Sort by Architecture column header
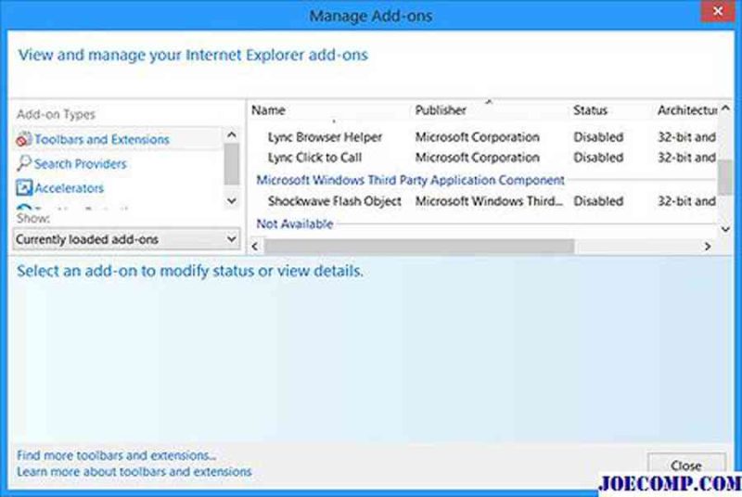Screen dimensions: 742x497 (x=687, y=110)
